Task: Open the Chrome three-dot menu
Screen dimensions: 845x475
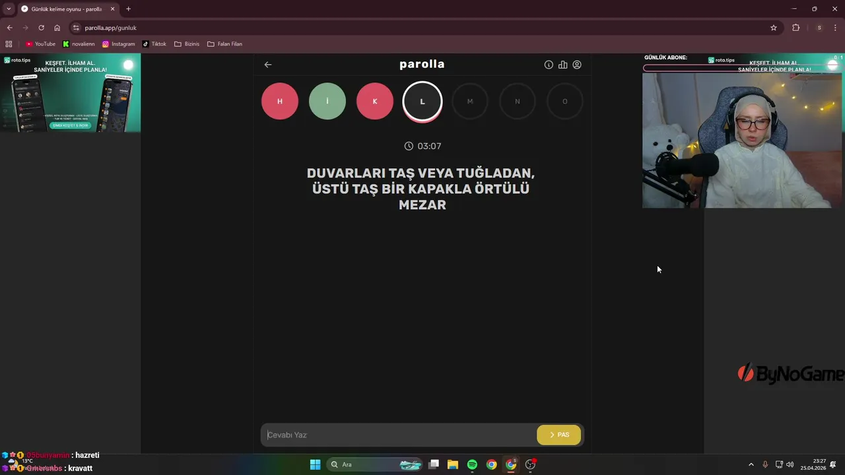Action: click(836, 28)
